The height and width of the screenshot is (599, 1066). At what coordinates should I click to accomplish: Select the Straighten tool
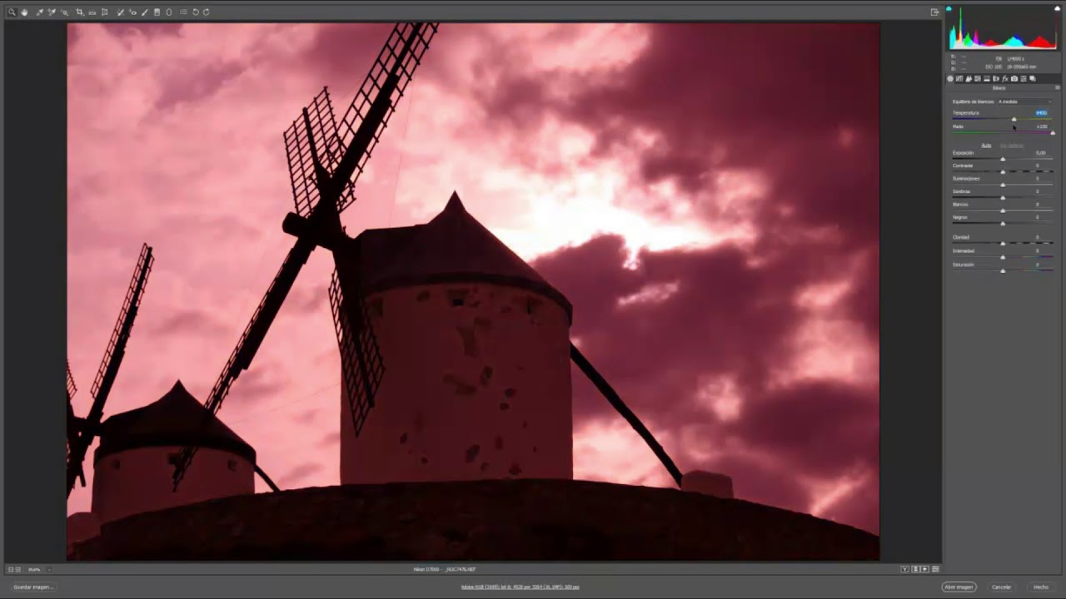[92, 12]
